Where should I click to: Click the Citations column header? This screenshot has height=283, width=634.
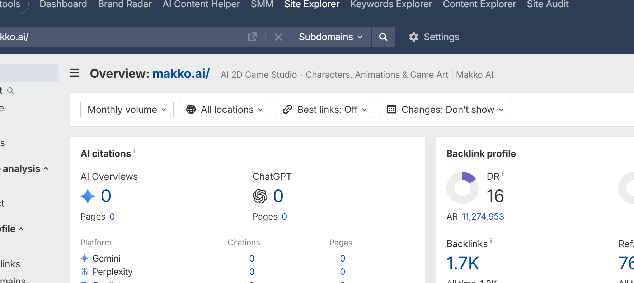(244, 243)
